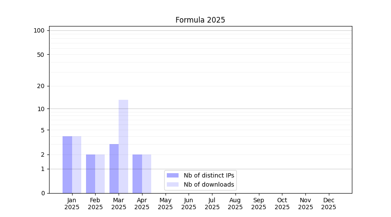Select the 'Nb of distinct IPs' legend label
The image size is (391, 217).
coord(209,175)
